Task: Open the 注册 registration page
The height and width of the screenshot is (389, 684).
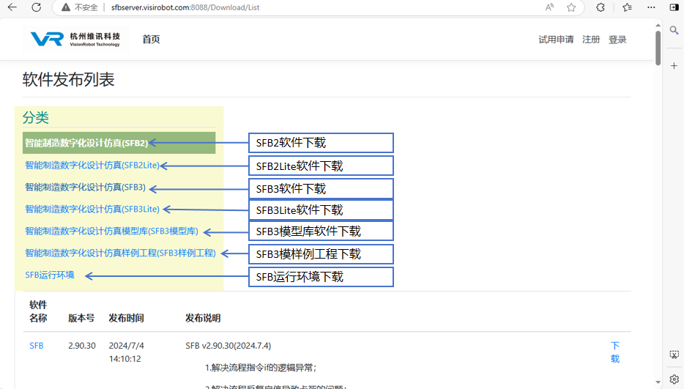Action: [x=591, y=40]
